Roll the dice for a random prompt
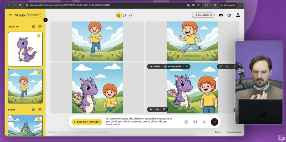Screen dimensions: 286x142 click(x=186, y=122)
